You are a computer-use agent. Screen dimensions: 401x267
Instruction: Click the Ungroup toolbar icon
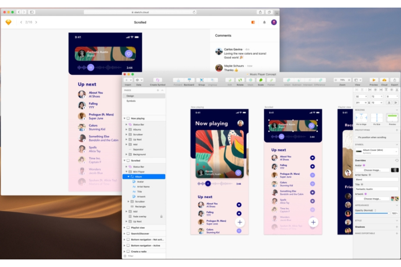point(212,80)
